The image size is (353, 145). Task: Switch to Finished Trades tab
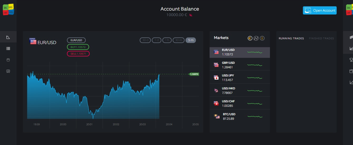tap(321, 38)
